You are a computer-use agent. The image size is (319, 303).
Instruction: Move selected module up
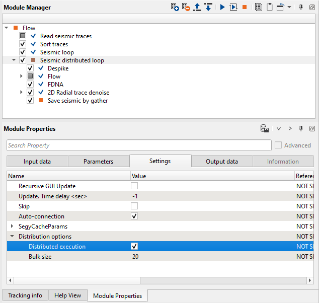[197, 8]
